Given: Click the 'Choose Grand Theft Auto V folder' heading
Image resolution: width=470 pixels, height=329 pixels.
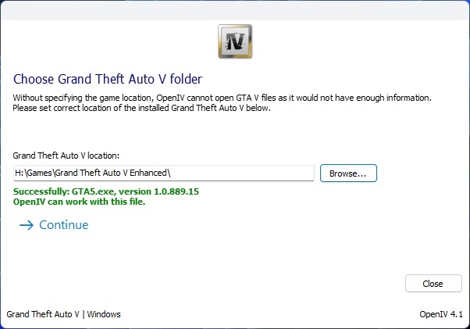Looking at the screenshot, I should pyautogui.click(x=108, y=79).
